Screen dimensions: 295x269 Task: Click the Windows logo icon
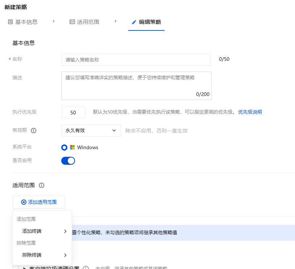point(72,147)
